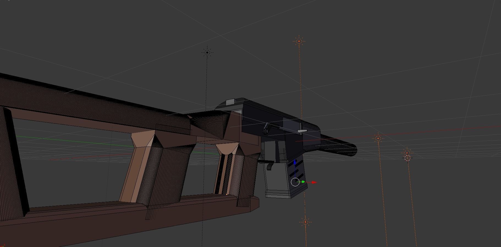The image size is (501, 247).
Task: Select the small grey rear sight block
Action: coord(230,102)
